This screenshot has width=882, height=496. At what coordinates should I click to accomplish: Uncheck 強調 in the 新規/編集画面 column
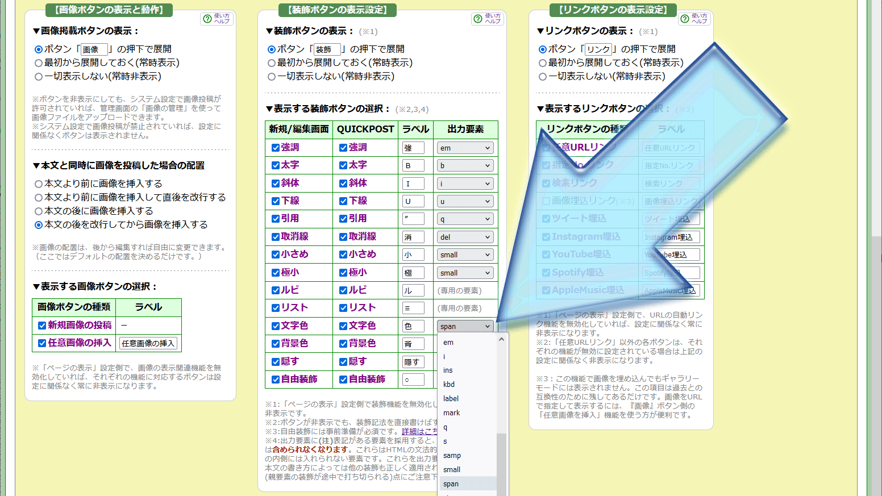[x=276, y=148]
